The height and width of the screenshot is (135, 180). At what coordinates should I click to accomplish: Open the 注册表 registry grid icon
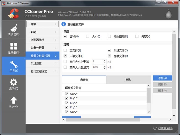(x=14, y=46)
